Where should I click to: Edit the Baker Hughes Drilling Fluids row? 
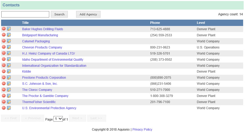(x=9, y=29)
